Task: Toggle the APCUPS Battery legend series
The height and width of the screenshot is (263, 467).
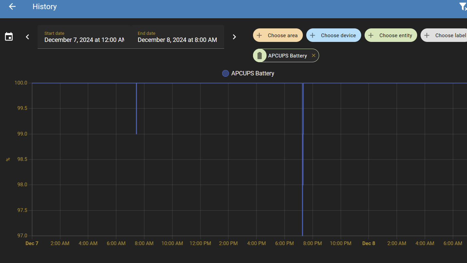Action: click(x=248, y=73)
